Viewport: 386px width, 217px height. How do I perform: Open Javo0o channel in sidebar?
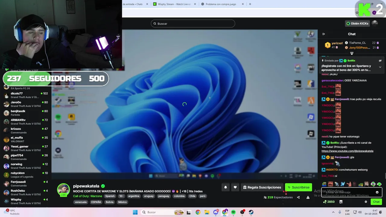(26, 104)
